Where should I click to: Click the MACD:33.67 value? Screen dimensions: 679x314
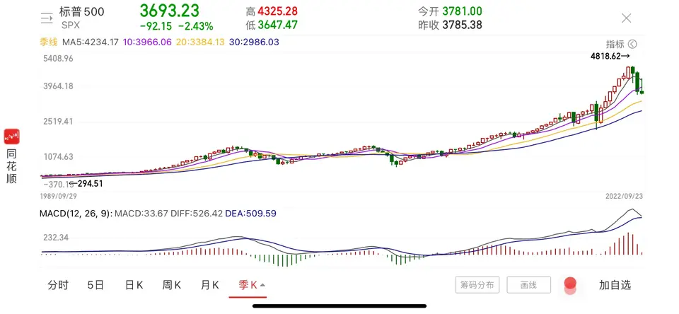[x=141, y=214]
